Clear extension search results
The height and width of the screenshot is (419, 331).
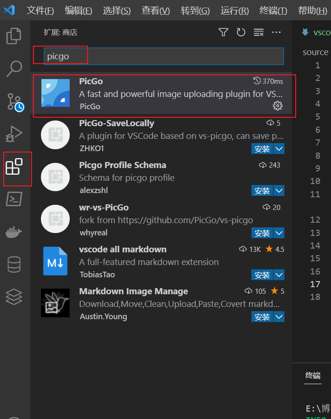[x=258, y=32]
